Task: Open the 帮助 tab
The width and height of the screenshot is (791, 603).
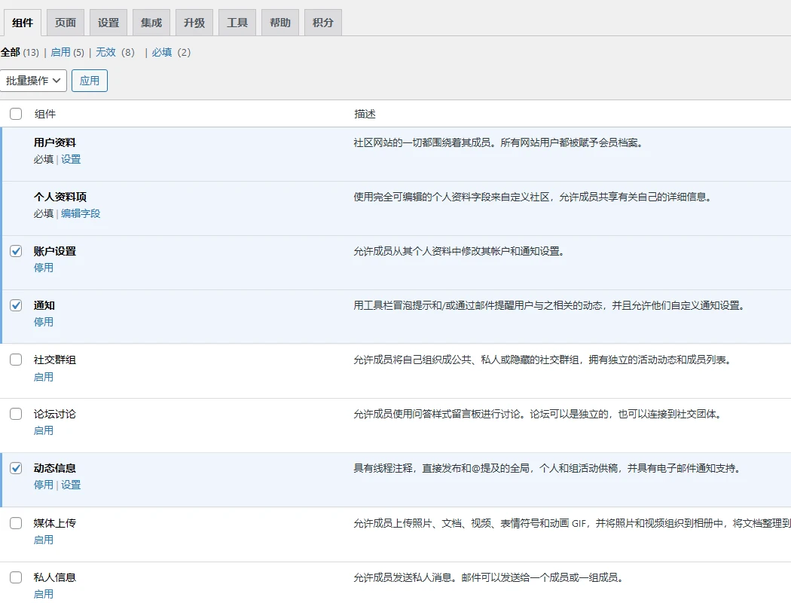Action: pos(279,22)
